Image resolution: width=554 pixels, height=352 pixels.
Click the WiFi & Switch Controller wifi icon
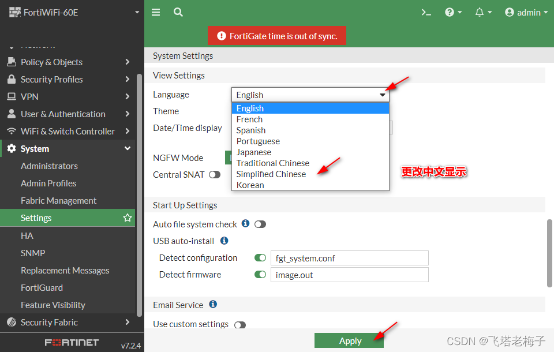12,131
